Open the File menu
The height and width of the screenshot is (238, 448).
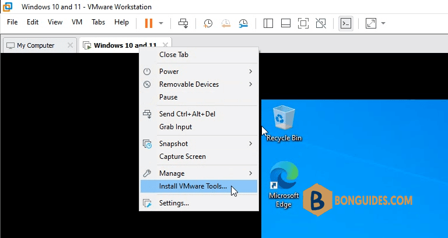(12, 22)
